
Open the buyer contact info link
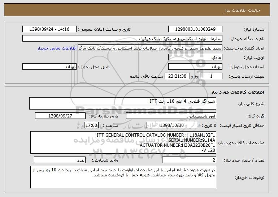pos(57,48)
